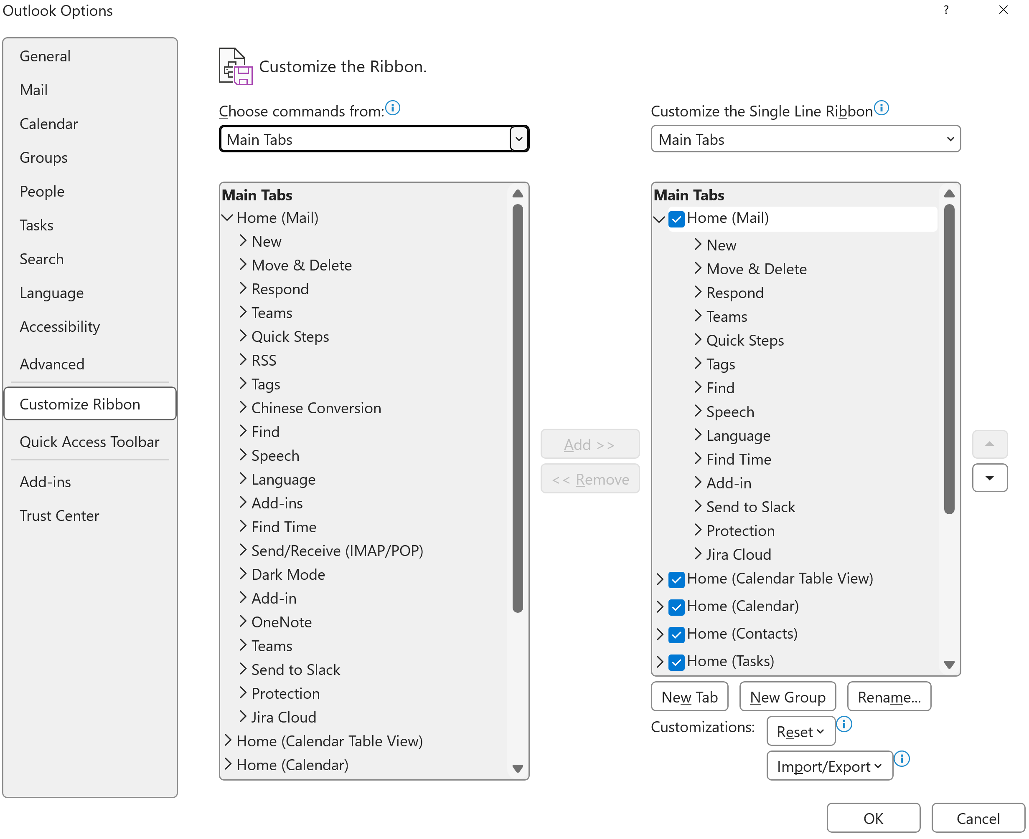This screenshot has width=1029, height=839.
Task: Open the Quick Access Toolbar section
Action: pos(89,442)
